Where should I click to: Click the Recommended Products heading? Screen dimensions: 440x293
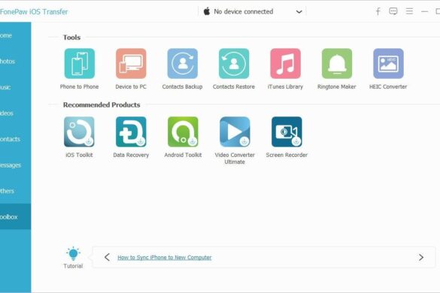[x=102, y=105]
